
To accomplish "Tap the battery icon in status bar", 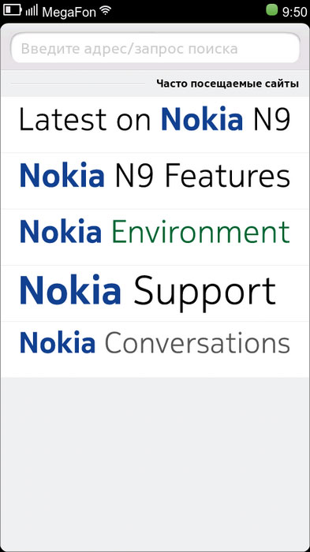I will point(13,10).
